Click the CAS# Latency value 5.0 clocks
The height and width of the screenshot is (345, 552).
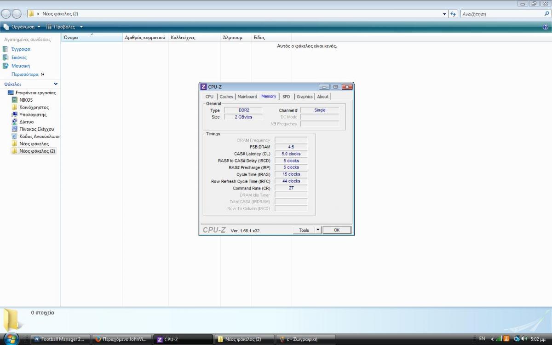pyautogui.click(x=291, y=154)
